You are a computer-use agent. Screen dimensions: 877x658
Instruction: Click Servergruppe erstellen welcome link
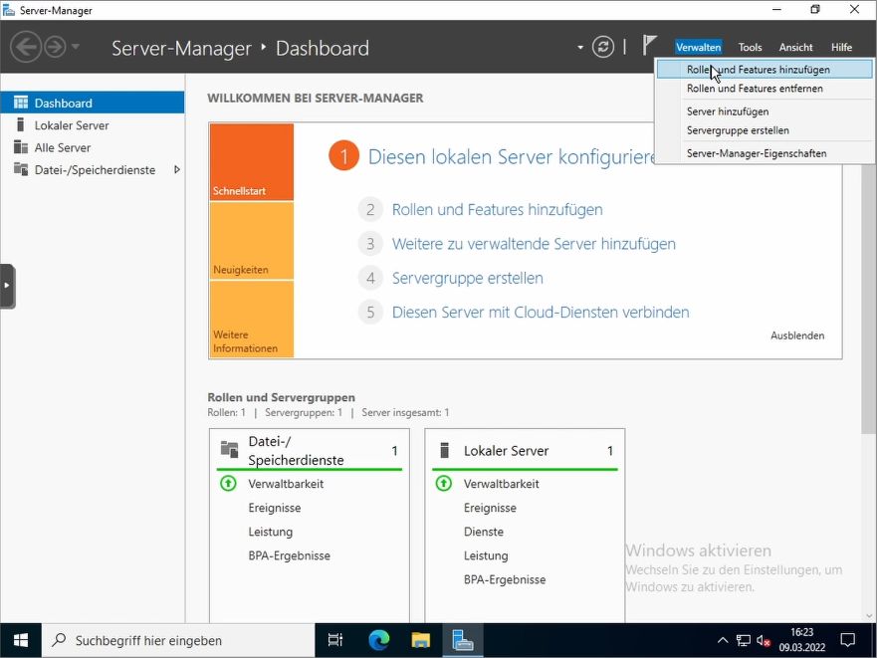point(468,278)
